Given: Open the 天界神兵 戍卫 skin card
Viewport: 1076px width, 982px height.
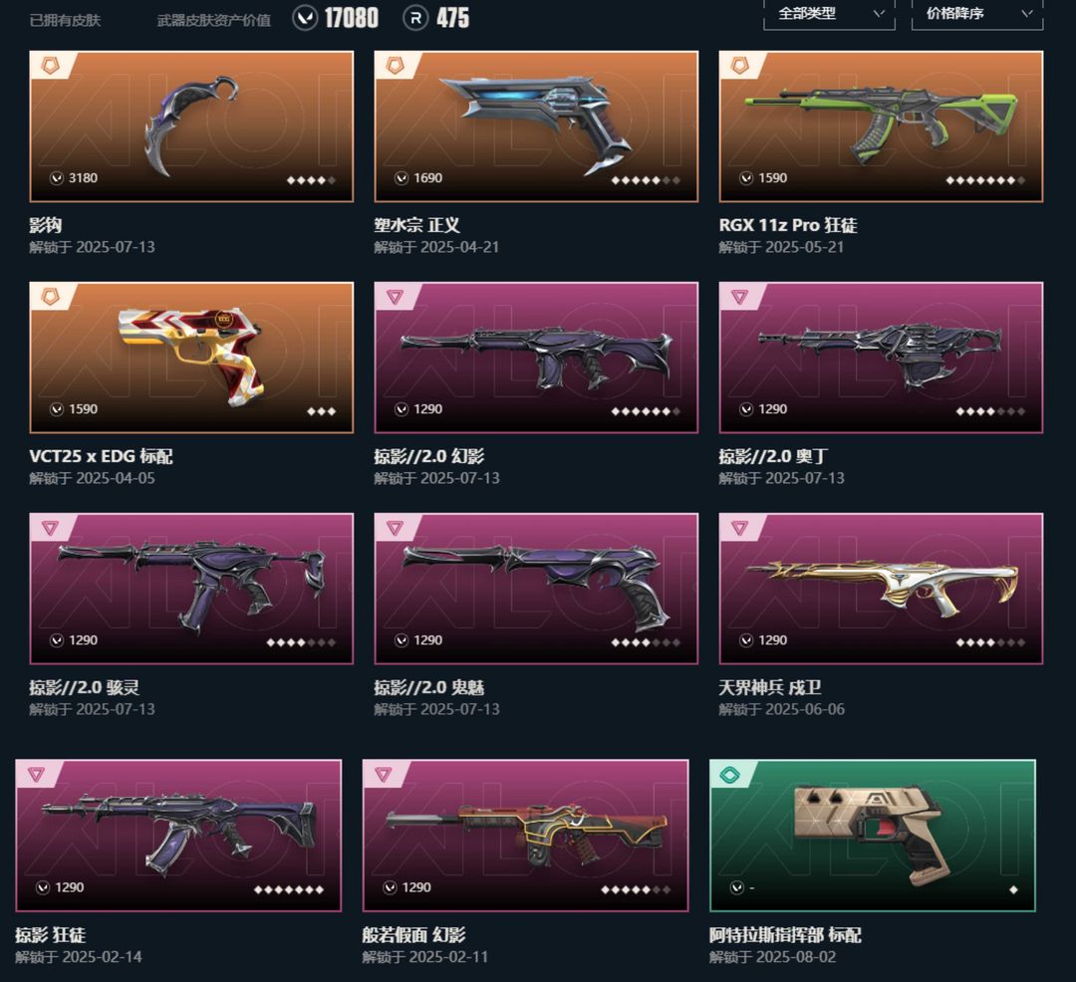Looking at the screenshot, I should click(881, 589).
